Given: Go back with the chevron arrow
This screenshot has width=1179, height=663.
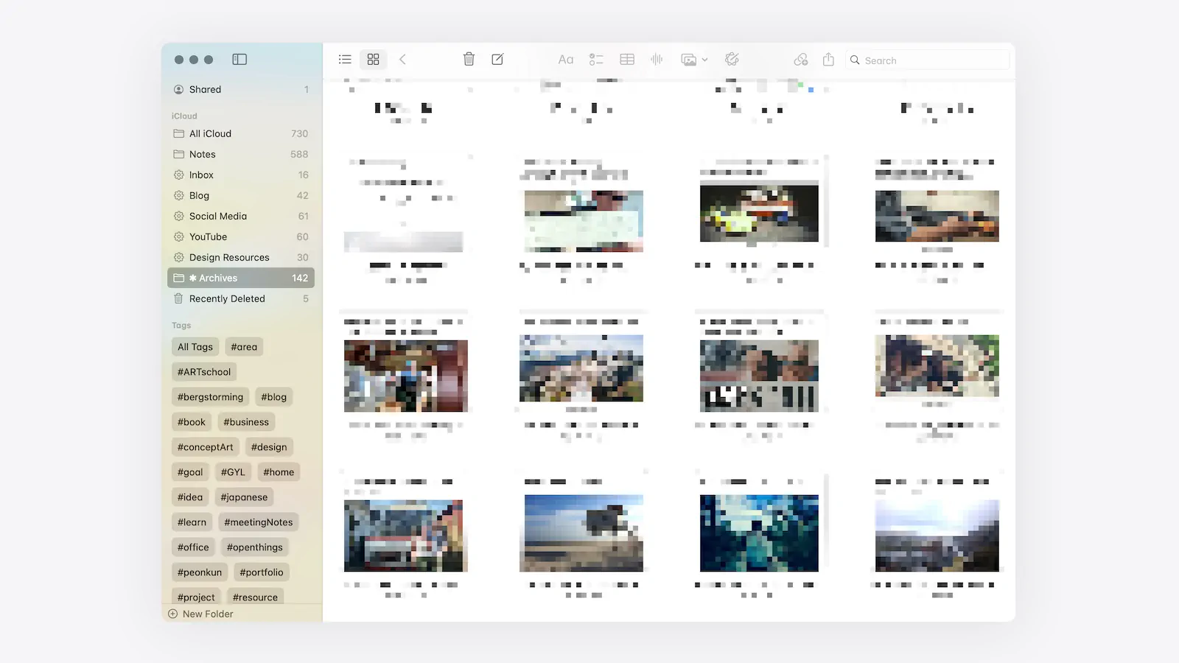Looking at the screenshot, I should pyautogui.click(x=402, y=60).
